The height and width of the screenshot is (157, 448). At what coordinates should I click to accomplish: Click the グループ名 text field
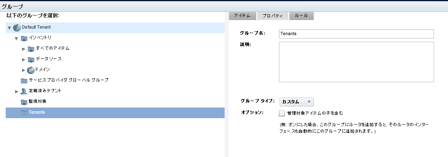pyautogui.click(x=356, y=34)
